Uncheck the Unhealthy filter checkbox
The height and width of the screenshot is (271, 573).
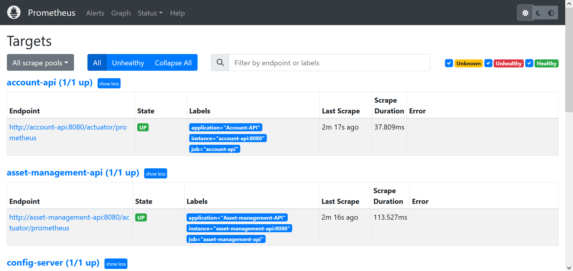coord(488,63)
